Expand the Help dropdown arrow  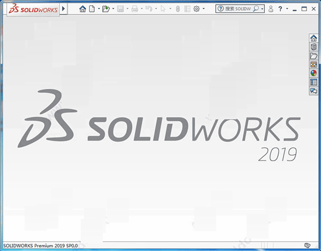coord(287,9)
